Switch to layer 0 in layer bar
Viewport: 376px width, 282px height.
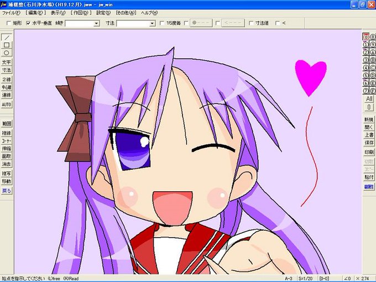[365, 37]
